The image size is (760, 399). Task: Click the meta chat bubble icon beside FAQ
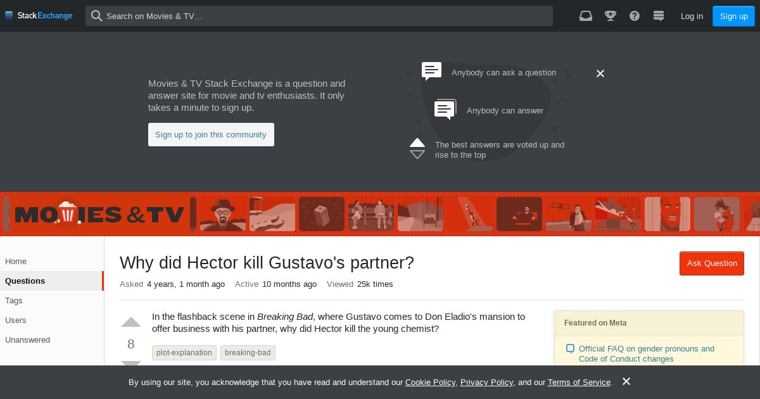(x=570, y=348)
